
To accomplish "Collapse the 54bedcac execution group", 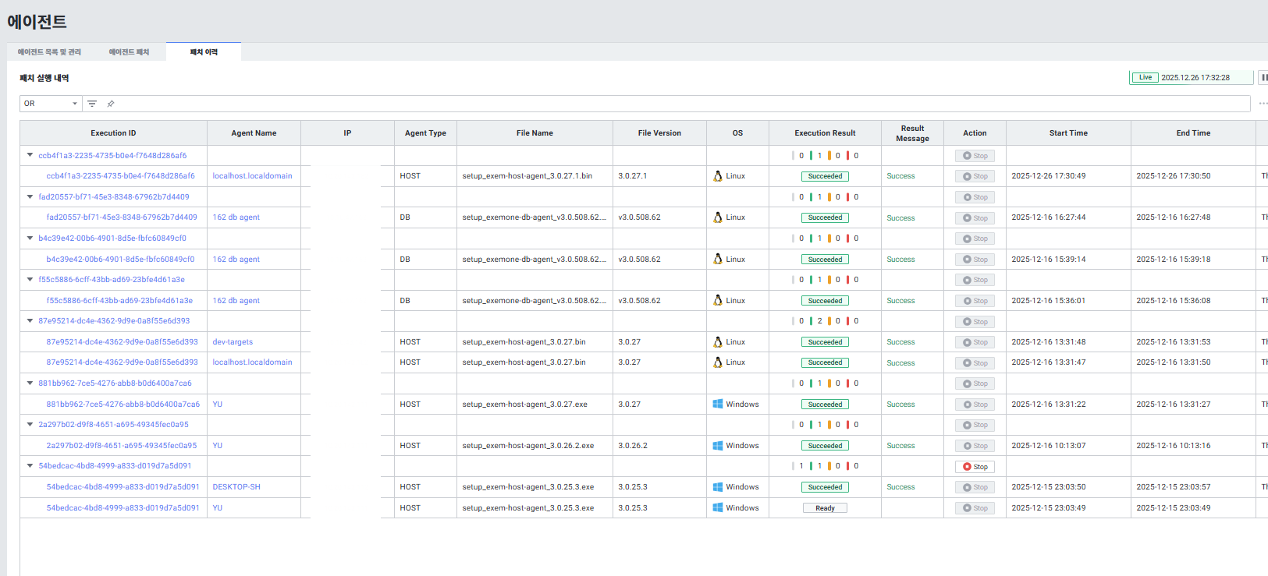I will [30, 466].
